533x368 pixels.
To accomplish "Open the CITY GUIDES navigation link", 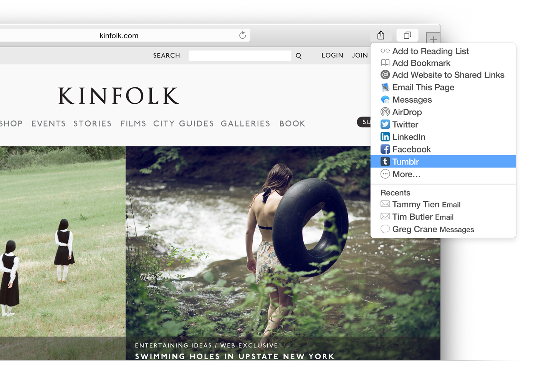I will (184, 123).
